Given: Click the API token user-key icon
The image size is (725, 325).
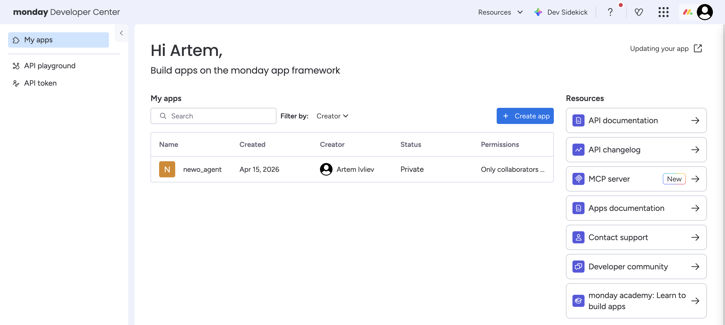Looking at the screenshot, I should [16, 83].
